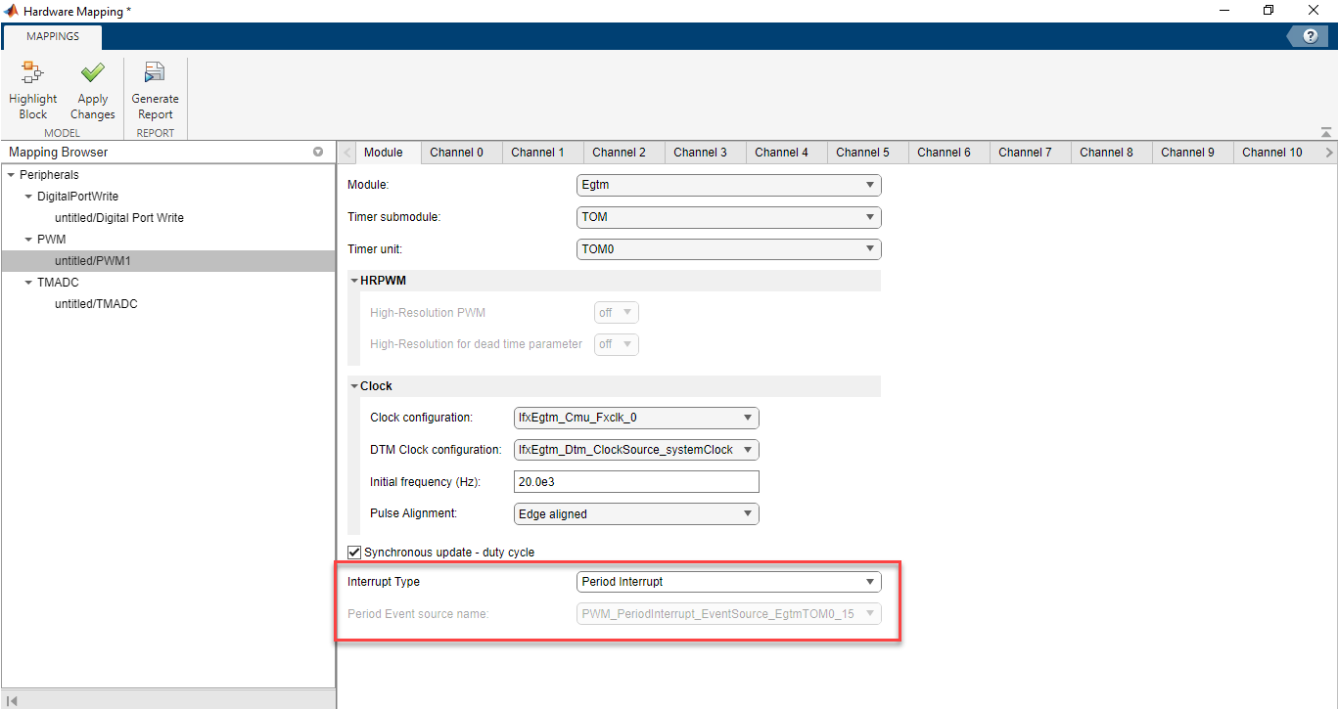Click the Generate Report icon

click(x=155, y=74)
